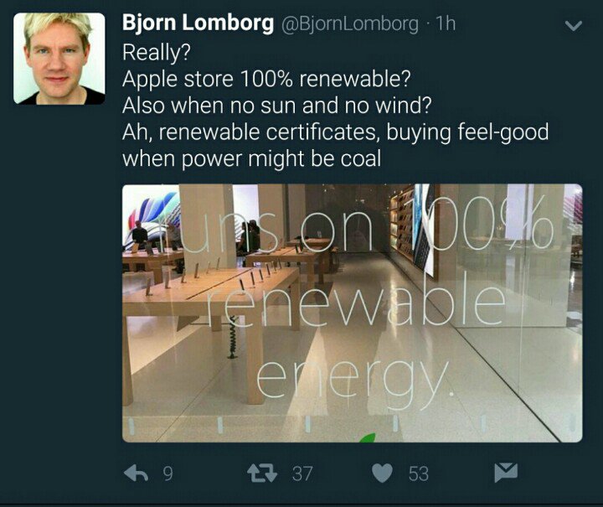Select the "Apple store 100% renewable?" line
The image size is (603, 507).
[x=266, y=79]
